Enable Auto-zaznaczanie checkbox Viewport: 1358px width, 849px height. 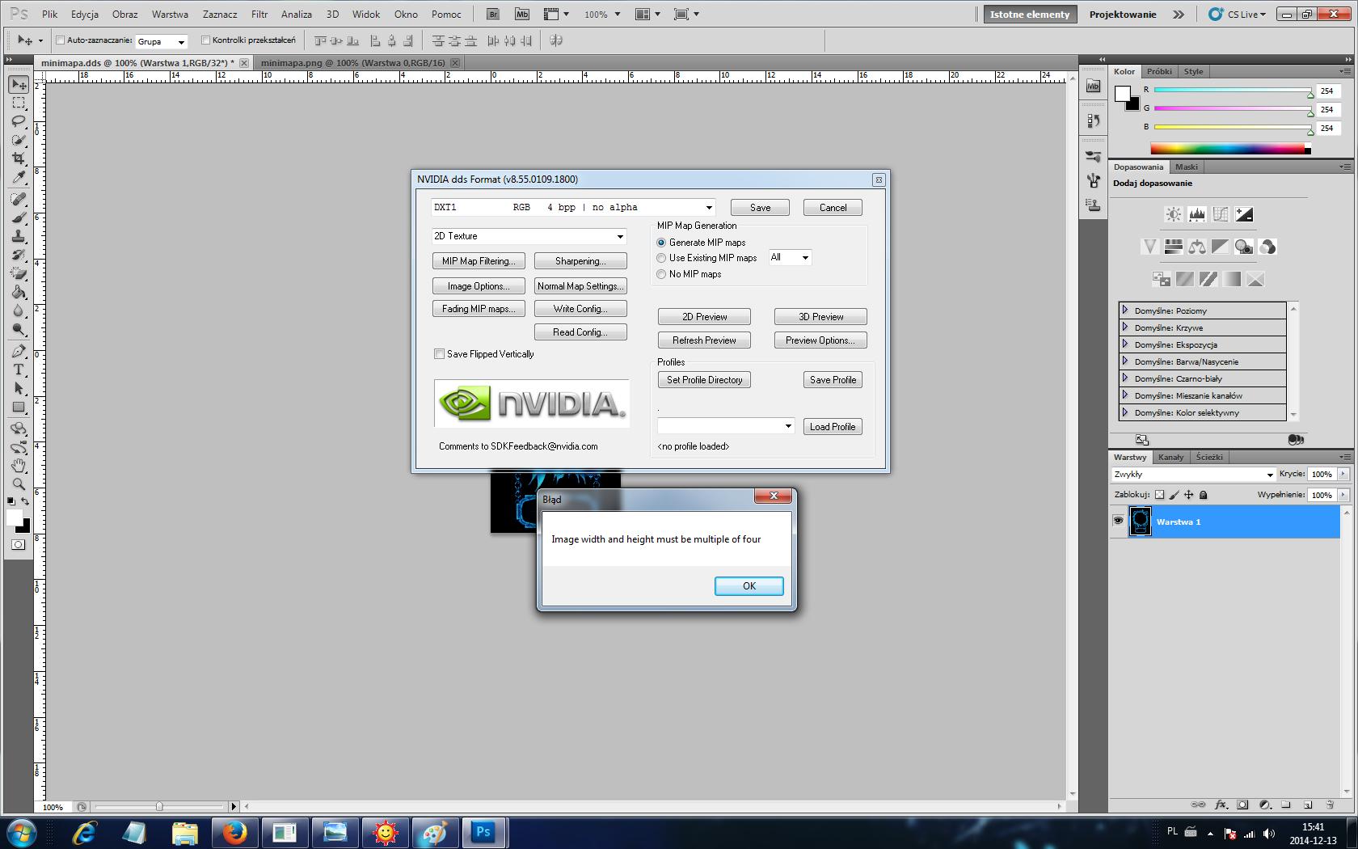tap(60, 40)
